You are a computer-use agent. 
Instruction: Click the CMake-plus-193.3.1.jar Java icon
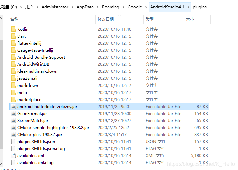pyautogui.click(x=13, y=134)
